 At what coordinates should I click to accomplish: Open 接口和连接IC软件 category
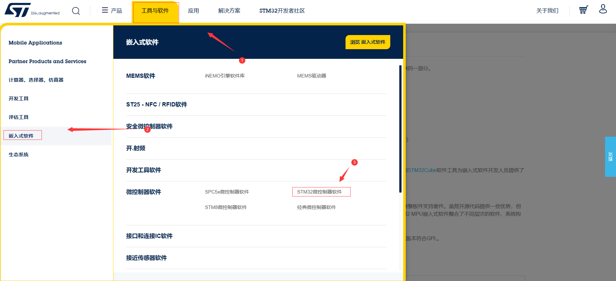point(149,236)
